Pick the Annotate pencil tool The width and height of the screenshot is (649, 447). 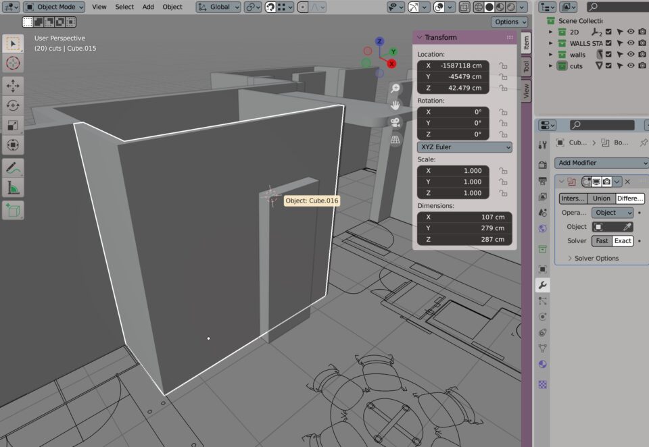[x=13, y=167]
